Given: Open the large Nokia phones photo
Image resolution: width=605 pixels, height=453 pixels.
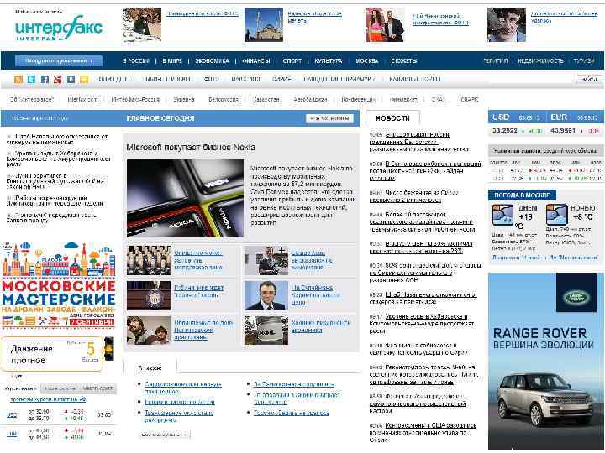Looking at the screenshot, I should pos(185,198).
